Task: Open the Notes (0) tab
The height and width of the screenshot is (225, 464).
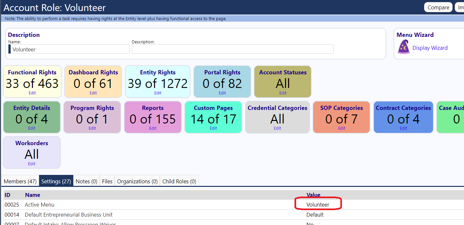Action: 87,181
